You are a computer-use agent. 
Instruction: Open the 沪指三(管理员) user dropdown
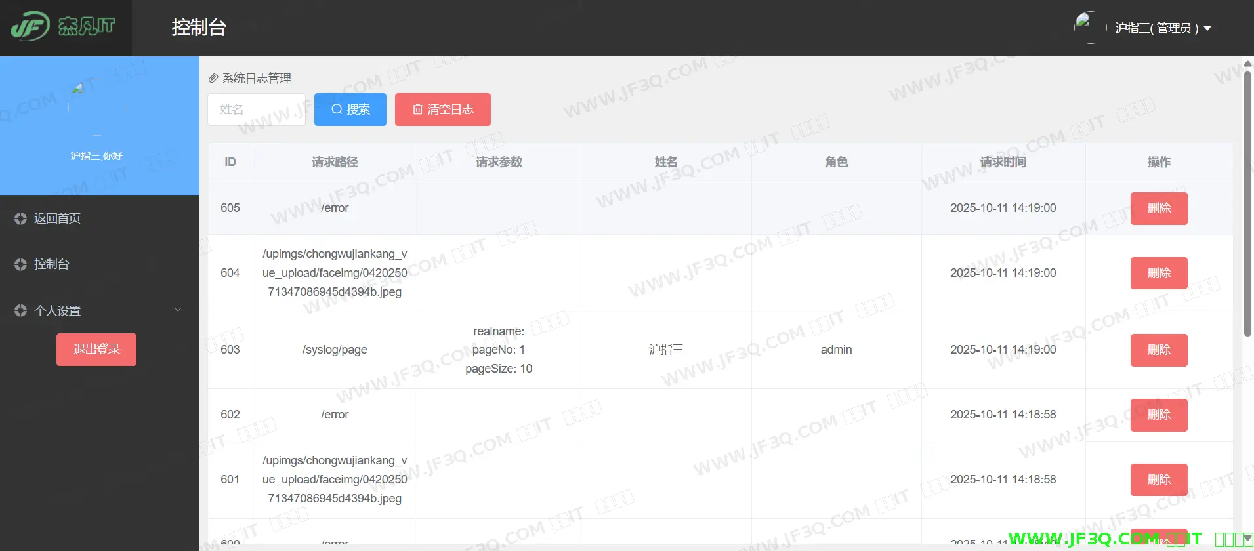point(1162,28)
